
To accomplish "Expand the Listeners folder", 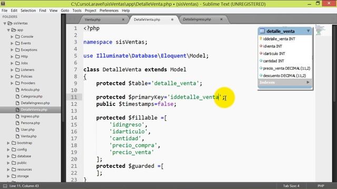I will (x=12, y=70).
